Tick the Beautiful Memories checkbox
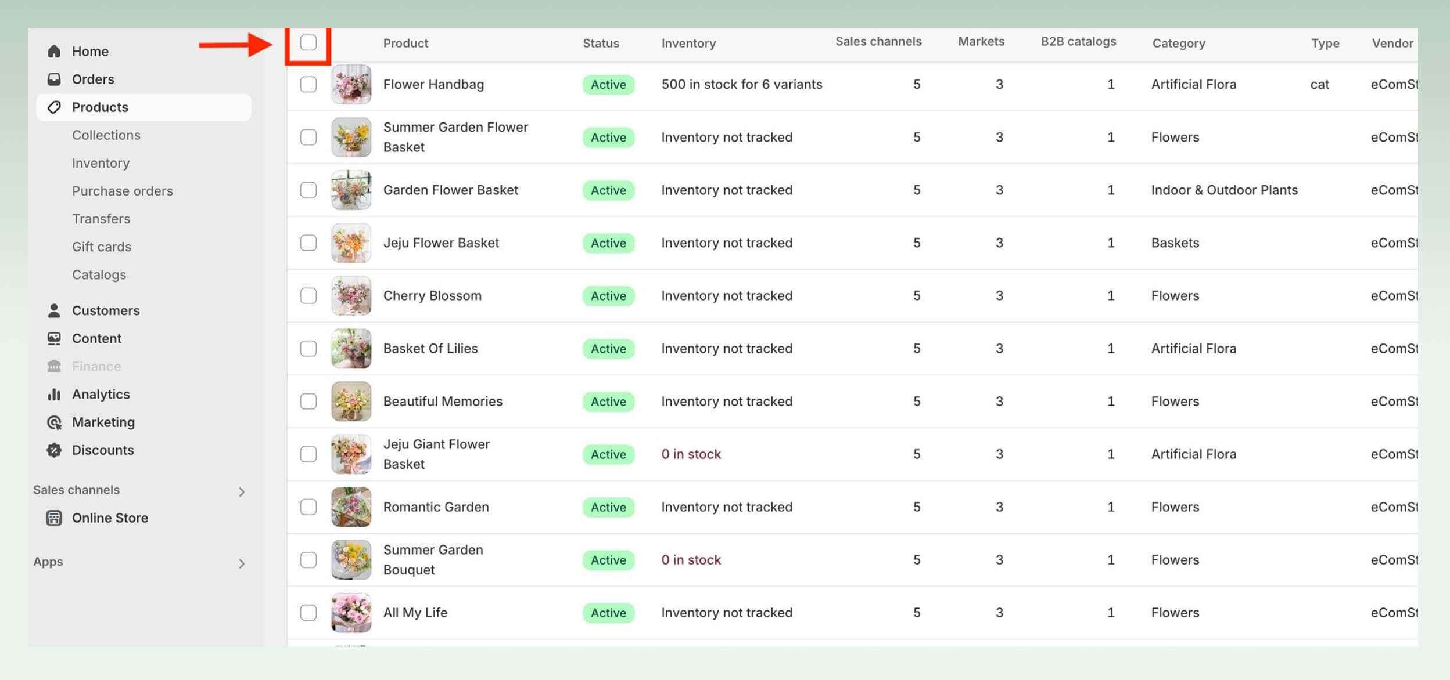The width and height of the screenshot is (1450, 680). click(308, 401)
